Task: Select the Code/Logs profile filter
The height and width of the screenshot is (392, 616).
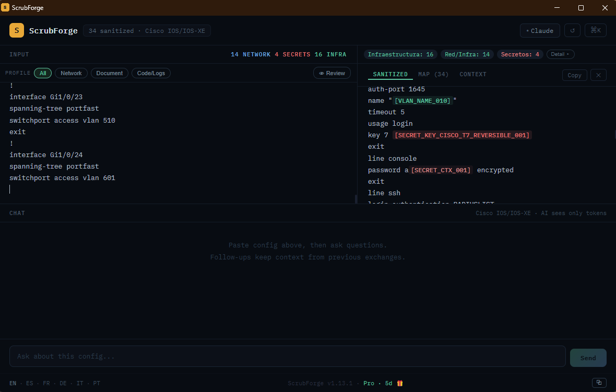Action: point(151,73)
